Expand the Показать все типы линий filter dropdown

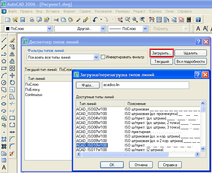96,57
